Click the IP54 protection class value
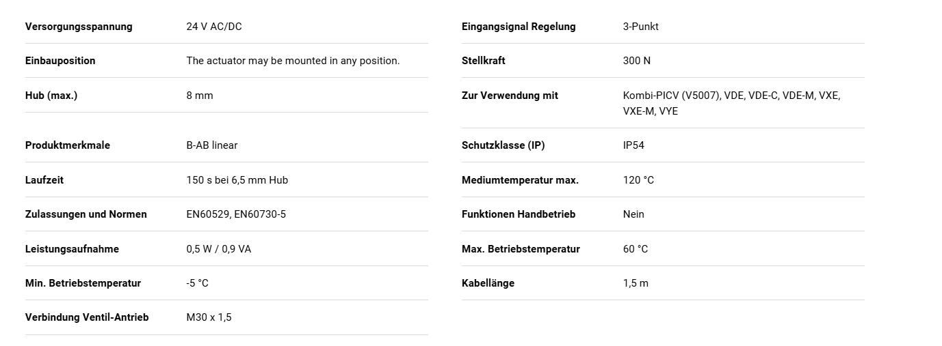 (x=633, y=145)
